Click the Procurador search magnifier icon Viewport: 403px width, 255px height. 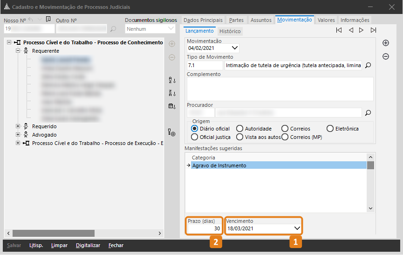(x=368, y=112)
